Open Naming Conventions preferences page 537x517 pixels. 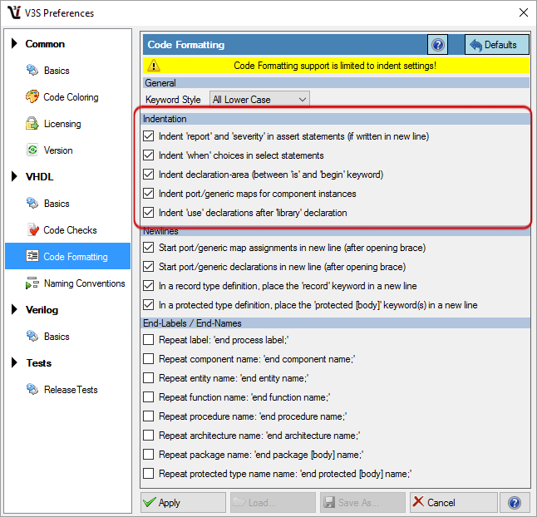pos(68,283)
